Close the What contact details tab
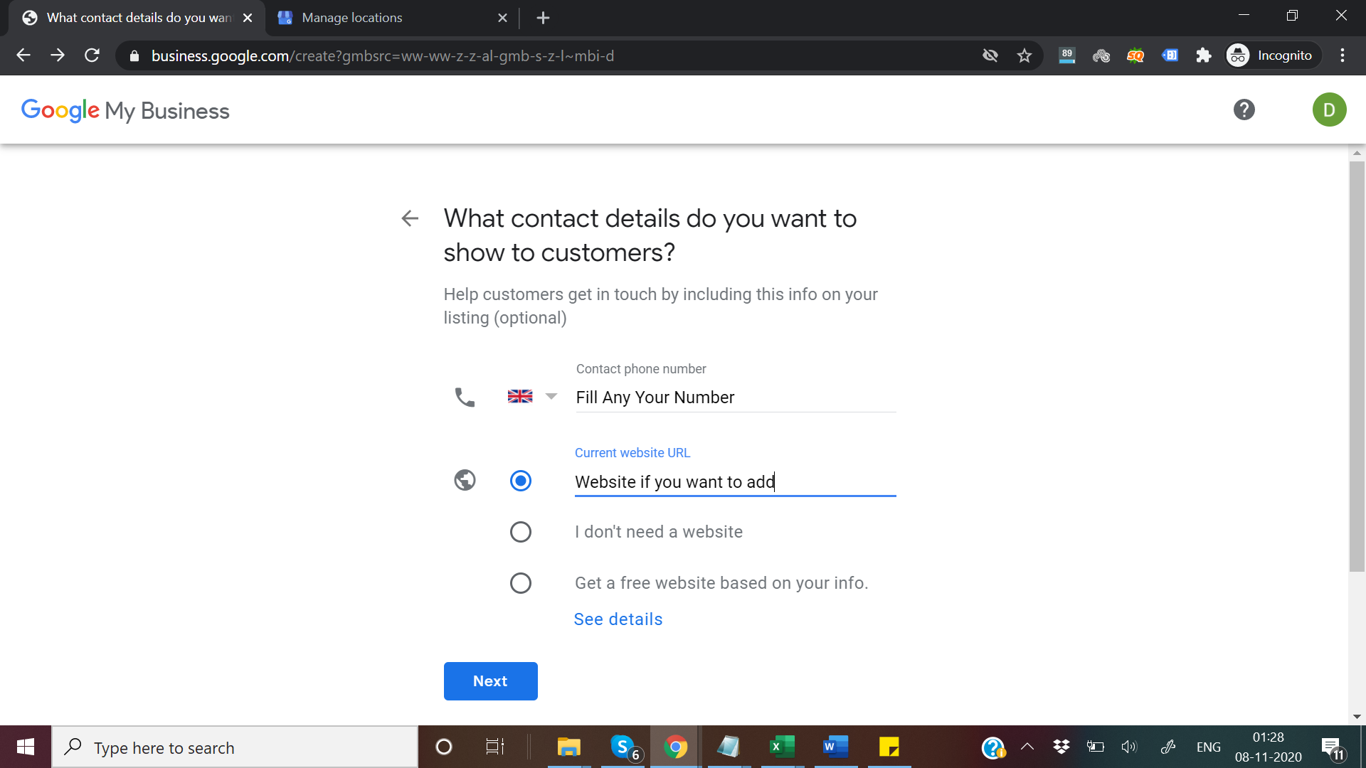This screenshot has height=768, width=1366. 248,18
